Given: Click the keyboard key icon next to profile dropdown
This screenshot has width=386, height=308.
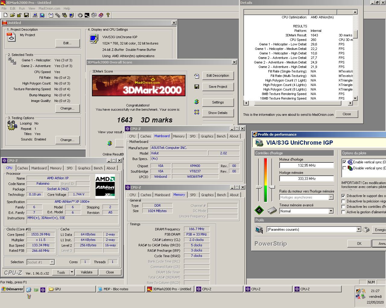Looking at the screenshot, I should point(366,230).
